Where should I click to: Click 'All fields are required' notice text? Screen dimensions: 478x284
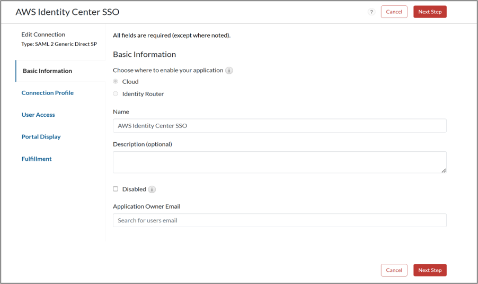click(172, 36)
